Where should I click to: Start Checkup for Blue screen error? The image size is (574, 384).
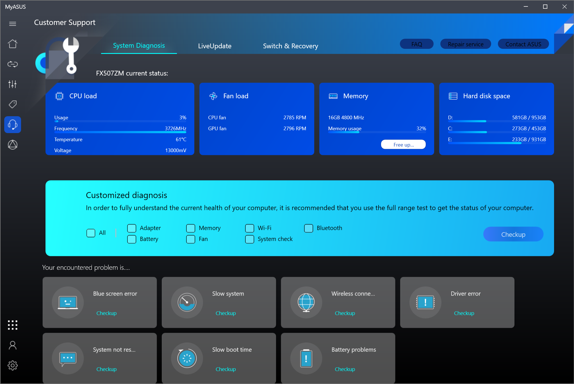(x=106, y=313)
